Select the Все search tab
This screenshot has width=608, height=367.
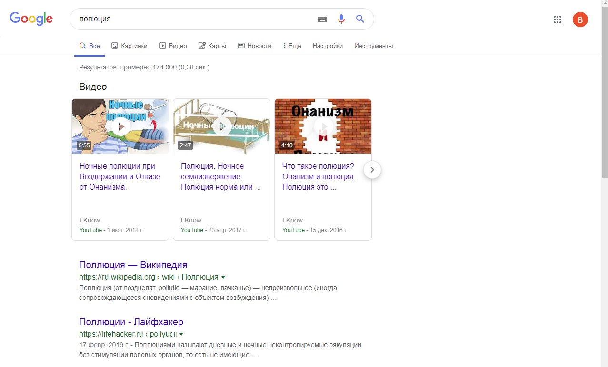90,46
